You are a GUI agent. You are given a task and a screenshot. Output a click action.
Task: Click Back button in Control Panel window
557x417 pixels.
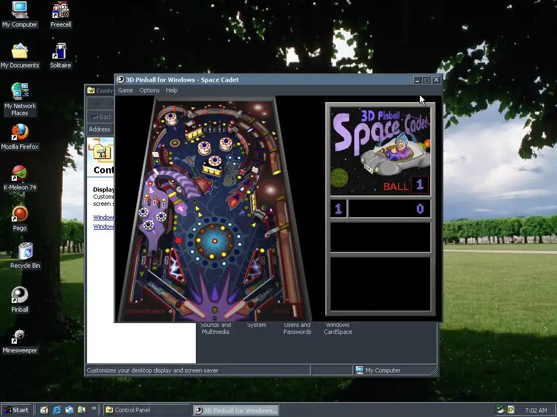tap(101, 116)
